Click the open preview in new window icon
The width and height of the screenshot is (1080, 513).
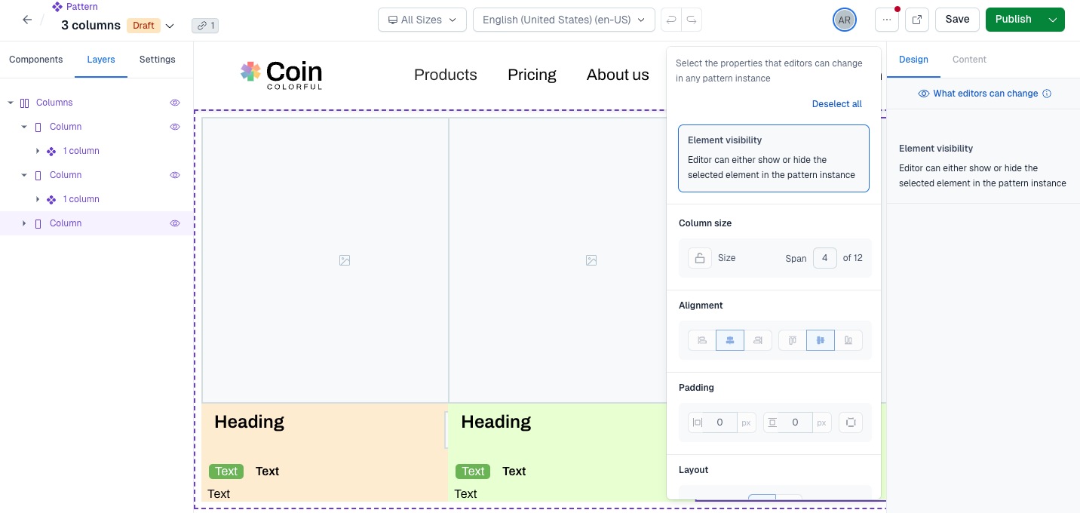[917, 19]
